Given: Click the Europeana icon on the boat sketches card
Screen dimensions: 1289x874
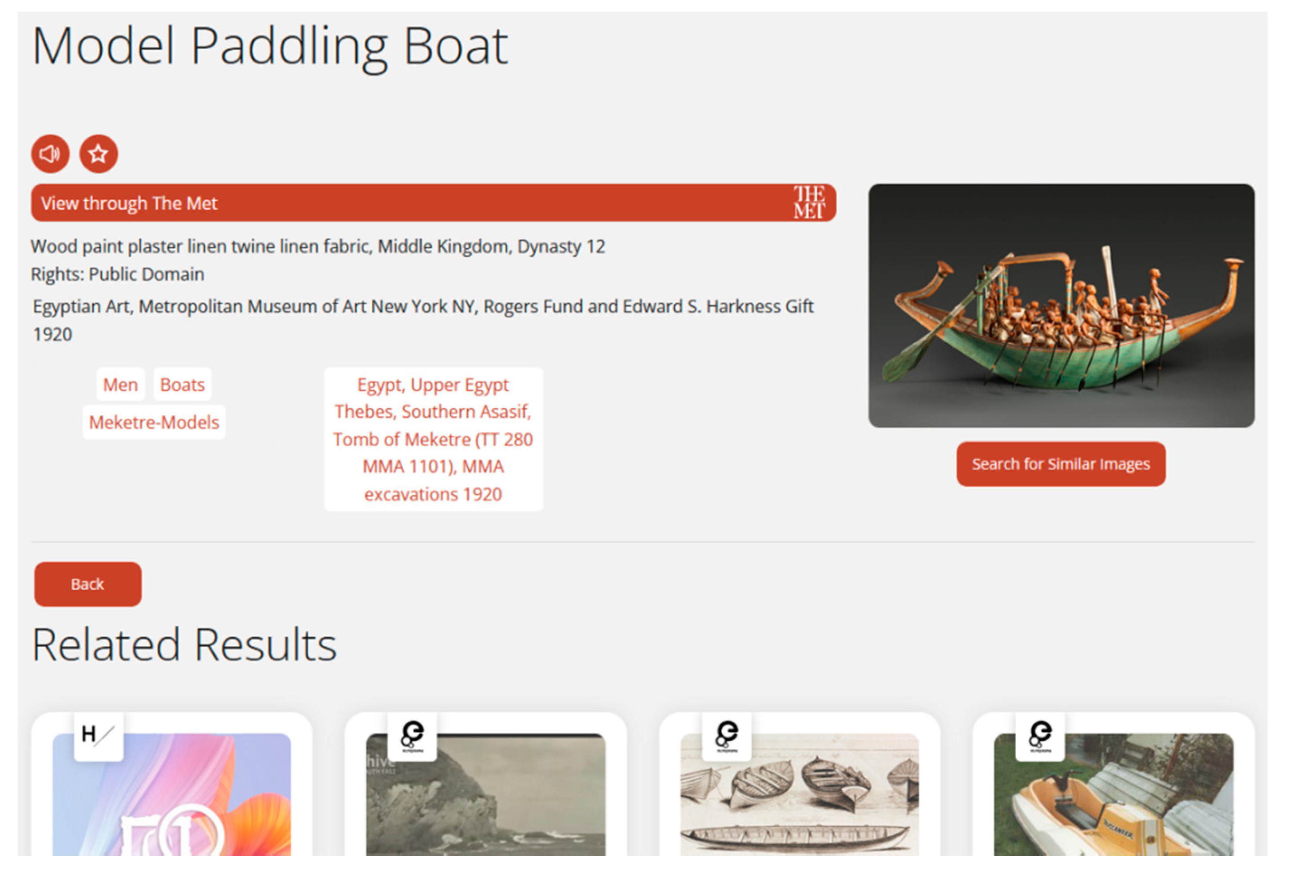Looking at the screenshot, I should (726, 735).
